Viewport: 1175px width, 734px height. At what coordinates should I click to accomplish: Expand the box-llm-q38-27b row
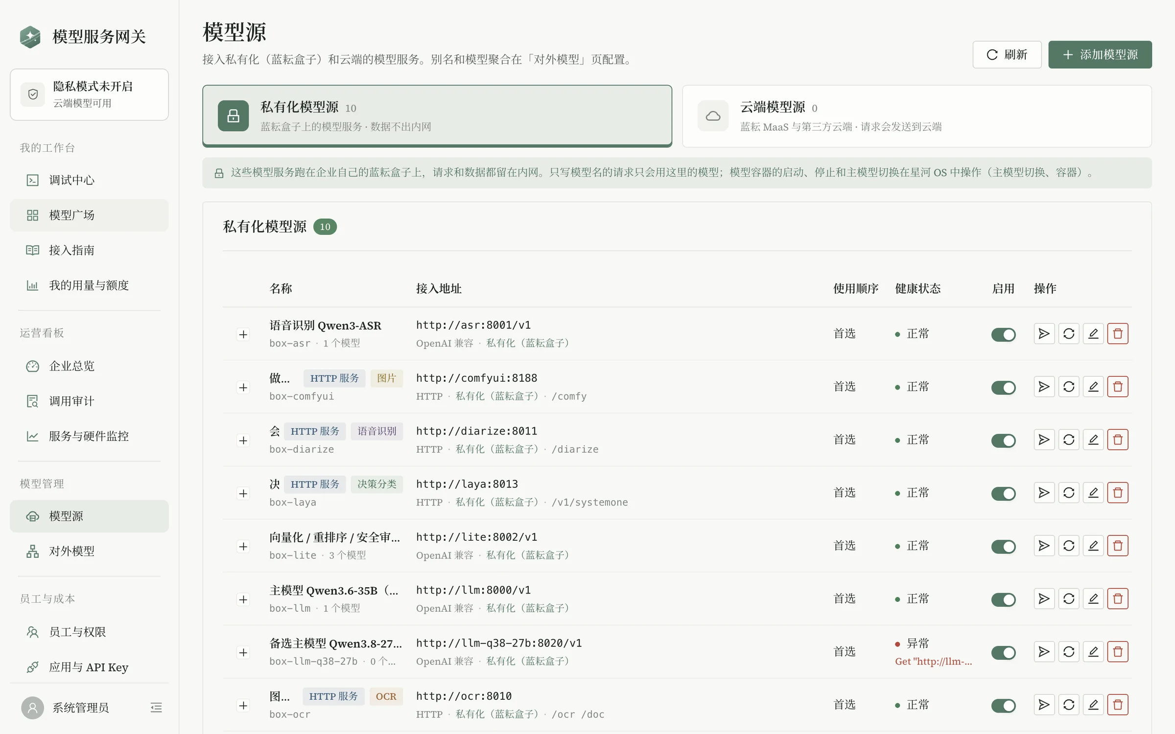(243, 652)
